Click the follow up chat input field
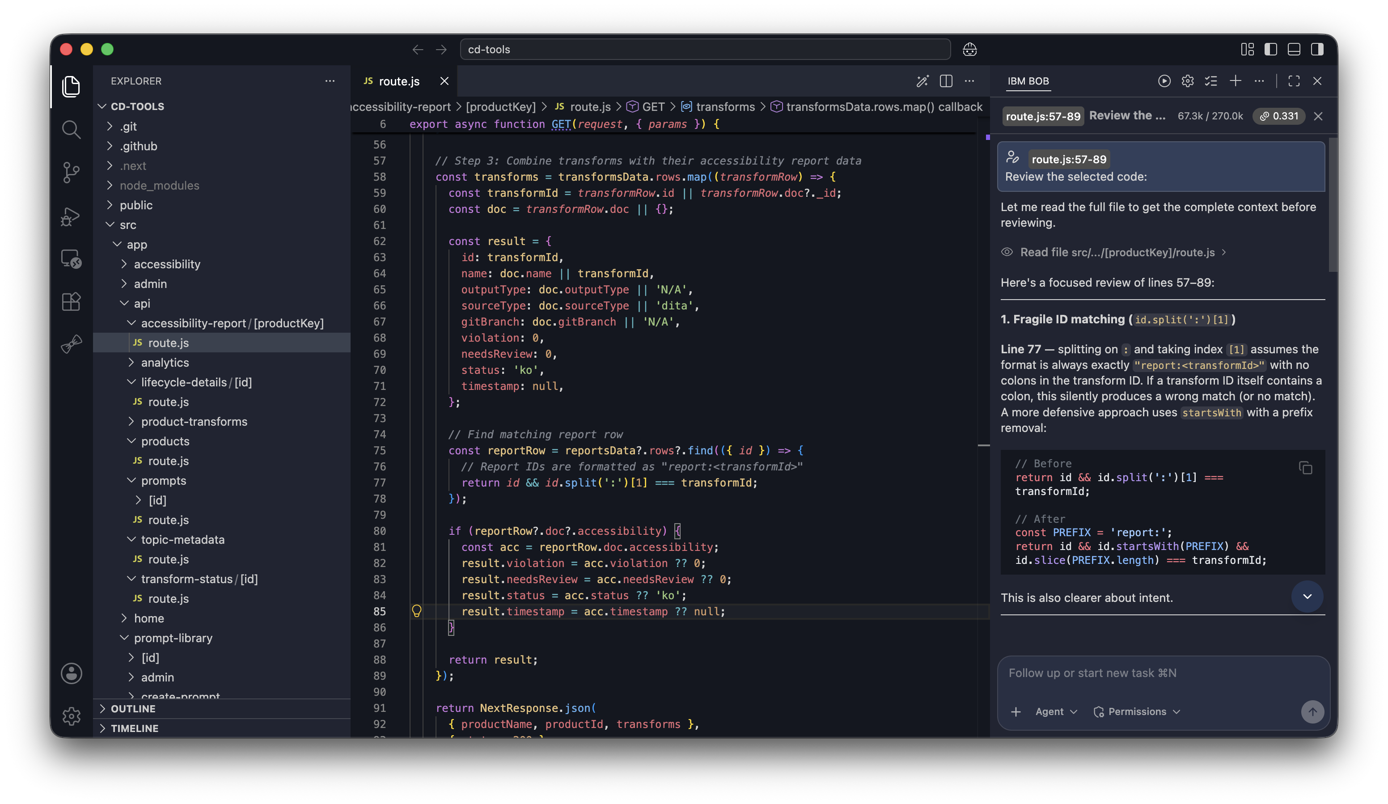 pos(1163,673)
